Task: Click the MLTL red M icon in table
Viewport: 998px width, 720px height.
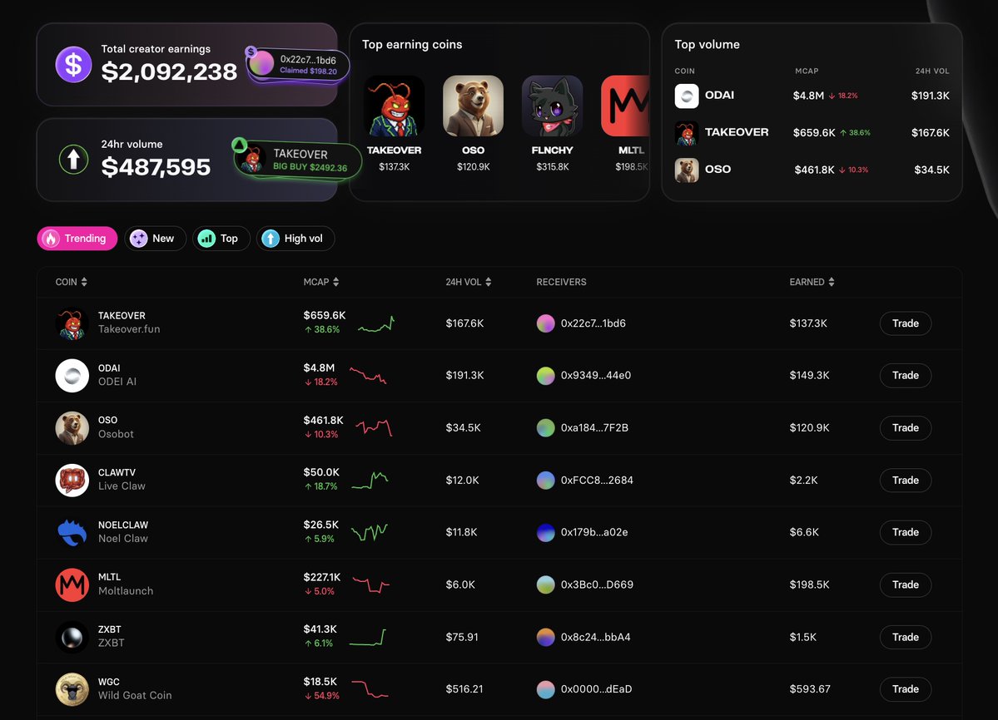Action: pyautogui.click(x=72, y=584)
